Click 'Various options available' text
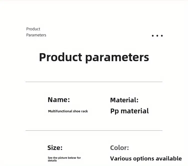188x166 pixels. (146, 158)
